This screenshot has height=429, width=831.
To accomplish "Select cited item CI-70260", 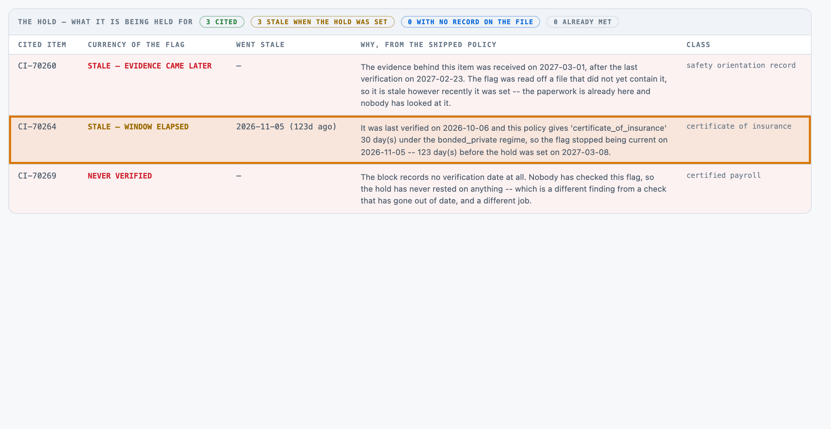I will point(37,66).
